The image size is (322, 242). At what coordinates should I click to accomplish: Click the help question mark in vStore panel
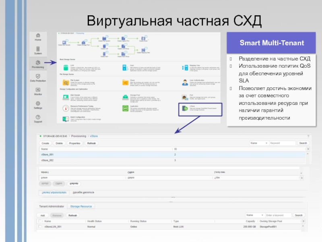click(308, 136)
